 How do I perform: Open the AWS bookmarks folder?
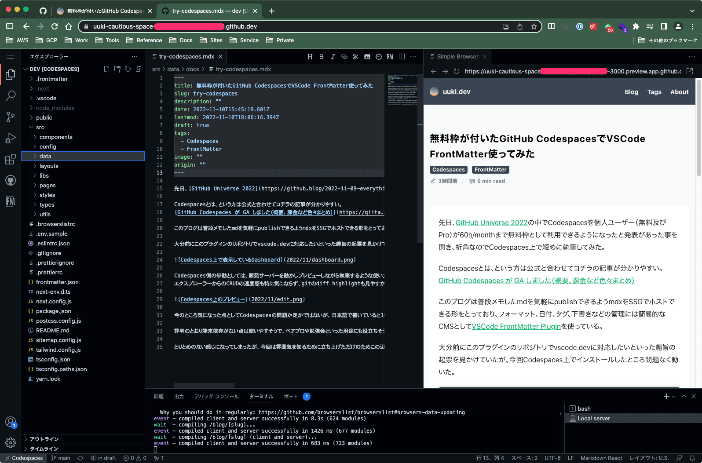point(18,40)
